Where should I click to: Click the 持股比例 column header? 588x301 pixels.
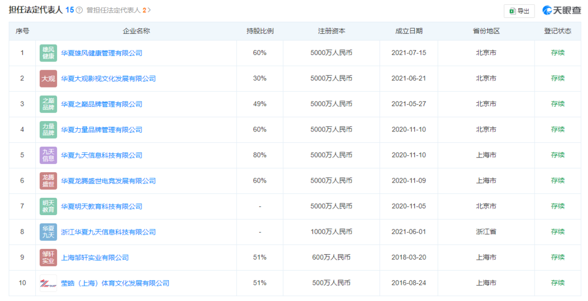pyautogui.click(x=260, y=31)
